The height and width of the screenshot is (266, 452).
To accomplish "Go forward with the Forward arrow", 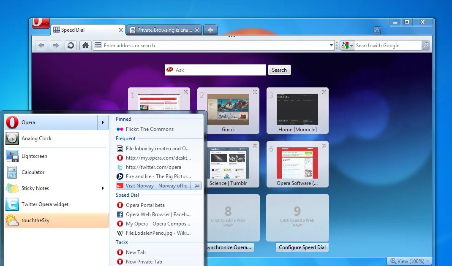I will tap(56, 45).
